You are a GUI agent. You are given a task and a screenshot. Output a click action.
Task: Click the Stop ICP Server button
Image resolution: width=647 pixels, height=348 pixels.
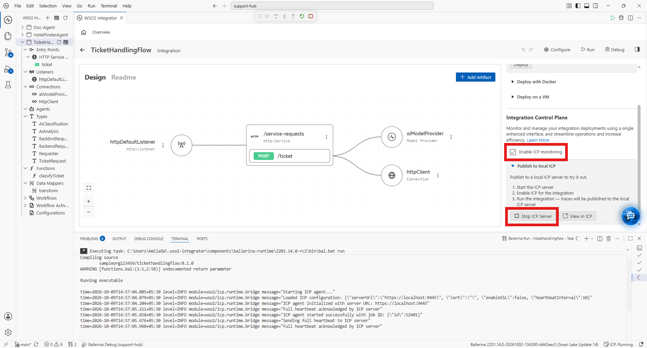pos(533,216)
